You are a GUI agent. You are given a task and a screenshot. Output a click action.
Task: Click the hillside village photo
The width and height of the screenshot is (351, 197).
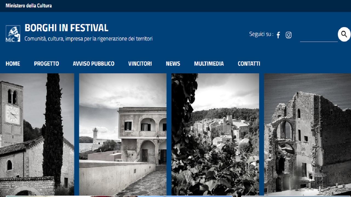click(215, 135)
